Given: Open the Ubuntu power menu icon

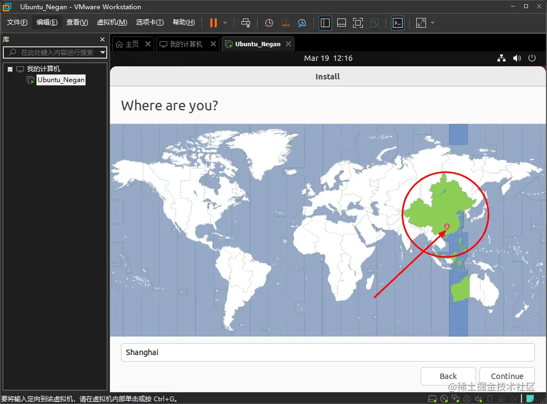Looking at the screenshot, I should [532, 58].
